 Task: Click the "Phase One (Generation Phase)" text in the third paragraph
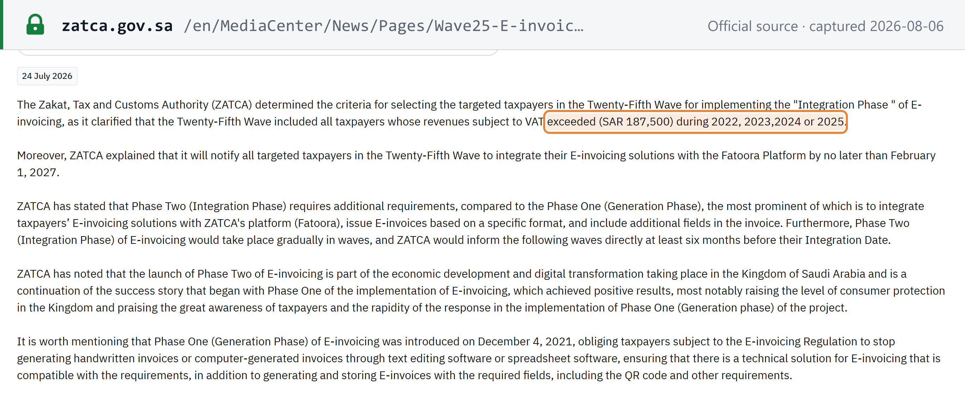tap(624, 206)
